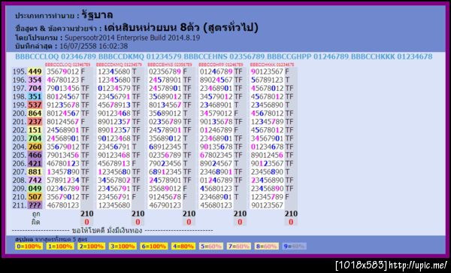Click result 537 in row 199

click(x=35, y=105)
